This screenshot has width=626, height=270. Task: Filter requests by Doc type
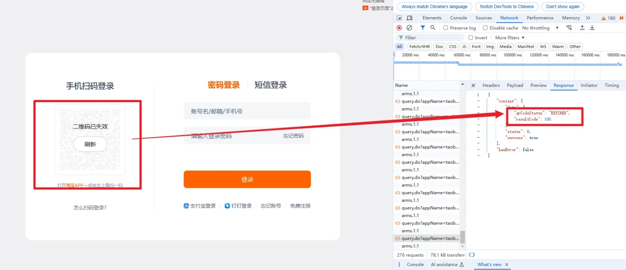[440, 47]
